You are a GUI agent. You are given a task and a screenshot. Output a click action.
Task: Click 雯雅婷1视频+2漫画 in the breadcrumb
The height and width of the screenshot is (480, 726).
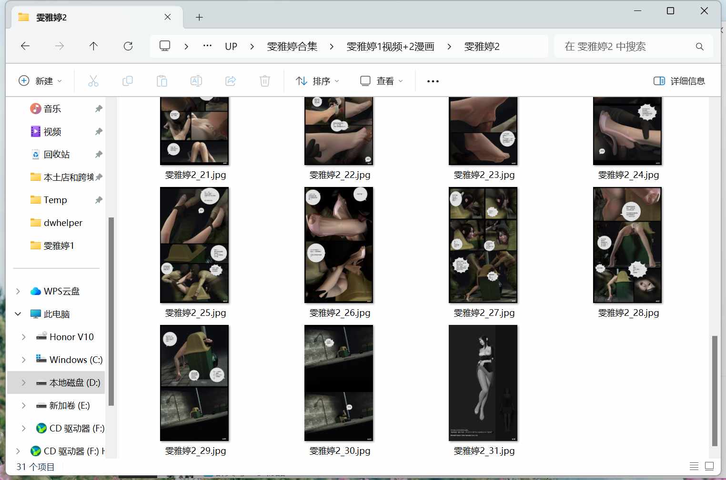click(x=391, y=47)
